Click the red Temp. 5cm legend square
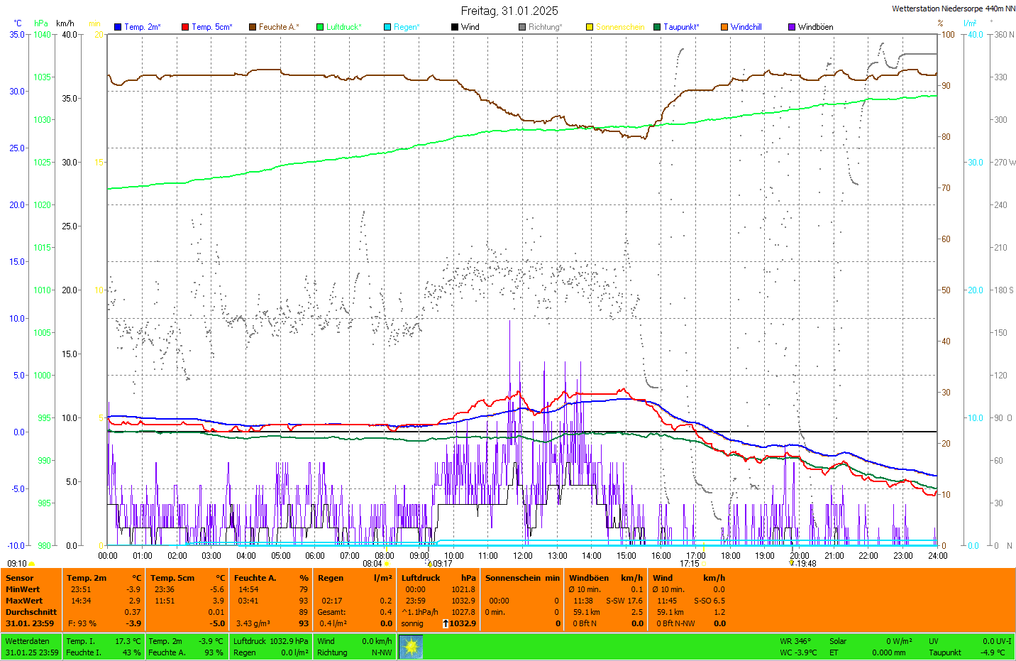 pyautogui.click(x=185, y=27)
